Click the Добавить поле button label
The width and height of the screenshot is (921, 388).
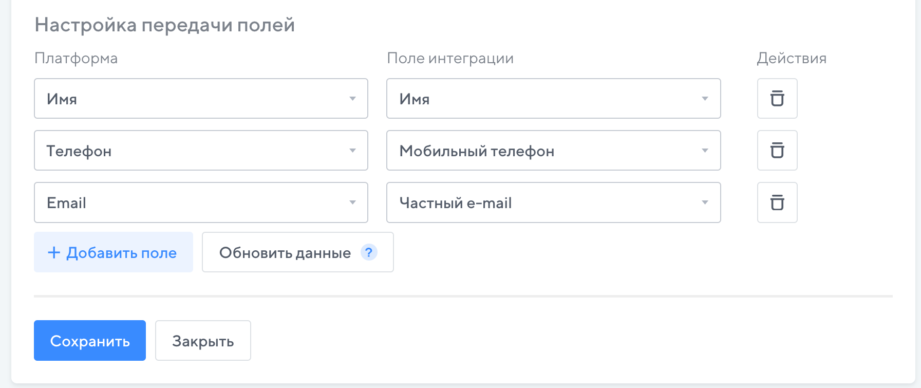tap(122, 252)
